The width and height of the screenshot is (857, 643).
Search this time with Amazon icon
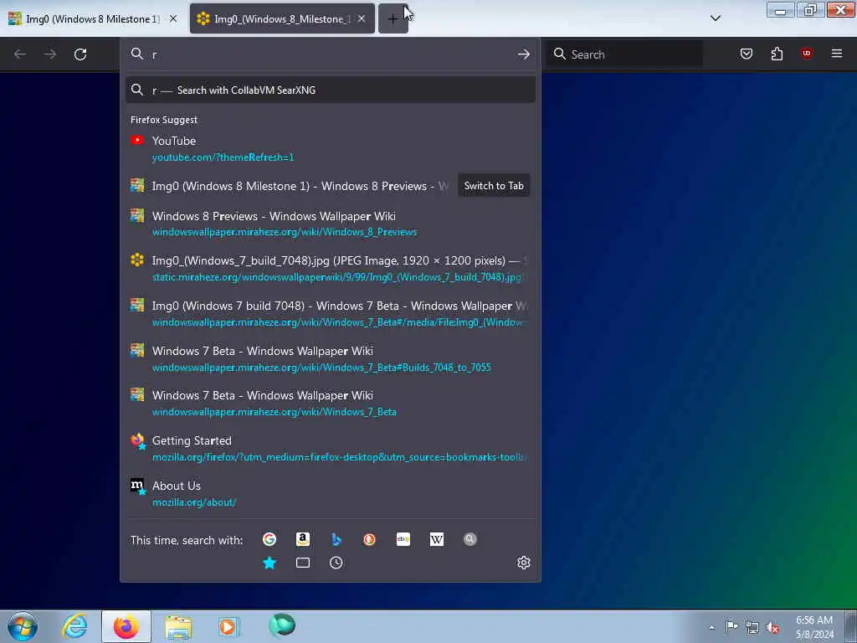click(x=303, y=540)
